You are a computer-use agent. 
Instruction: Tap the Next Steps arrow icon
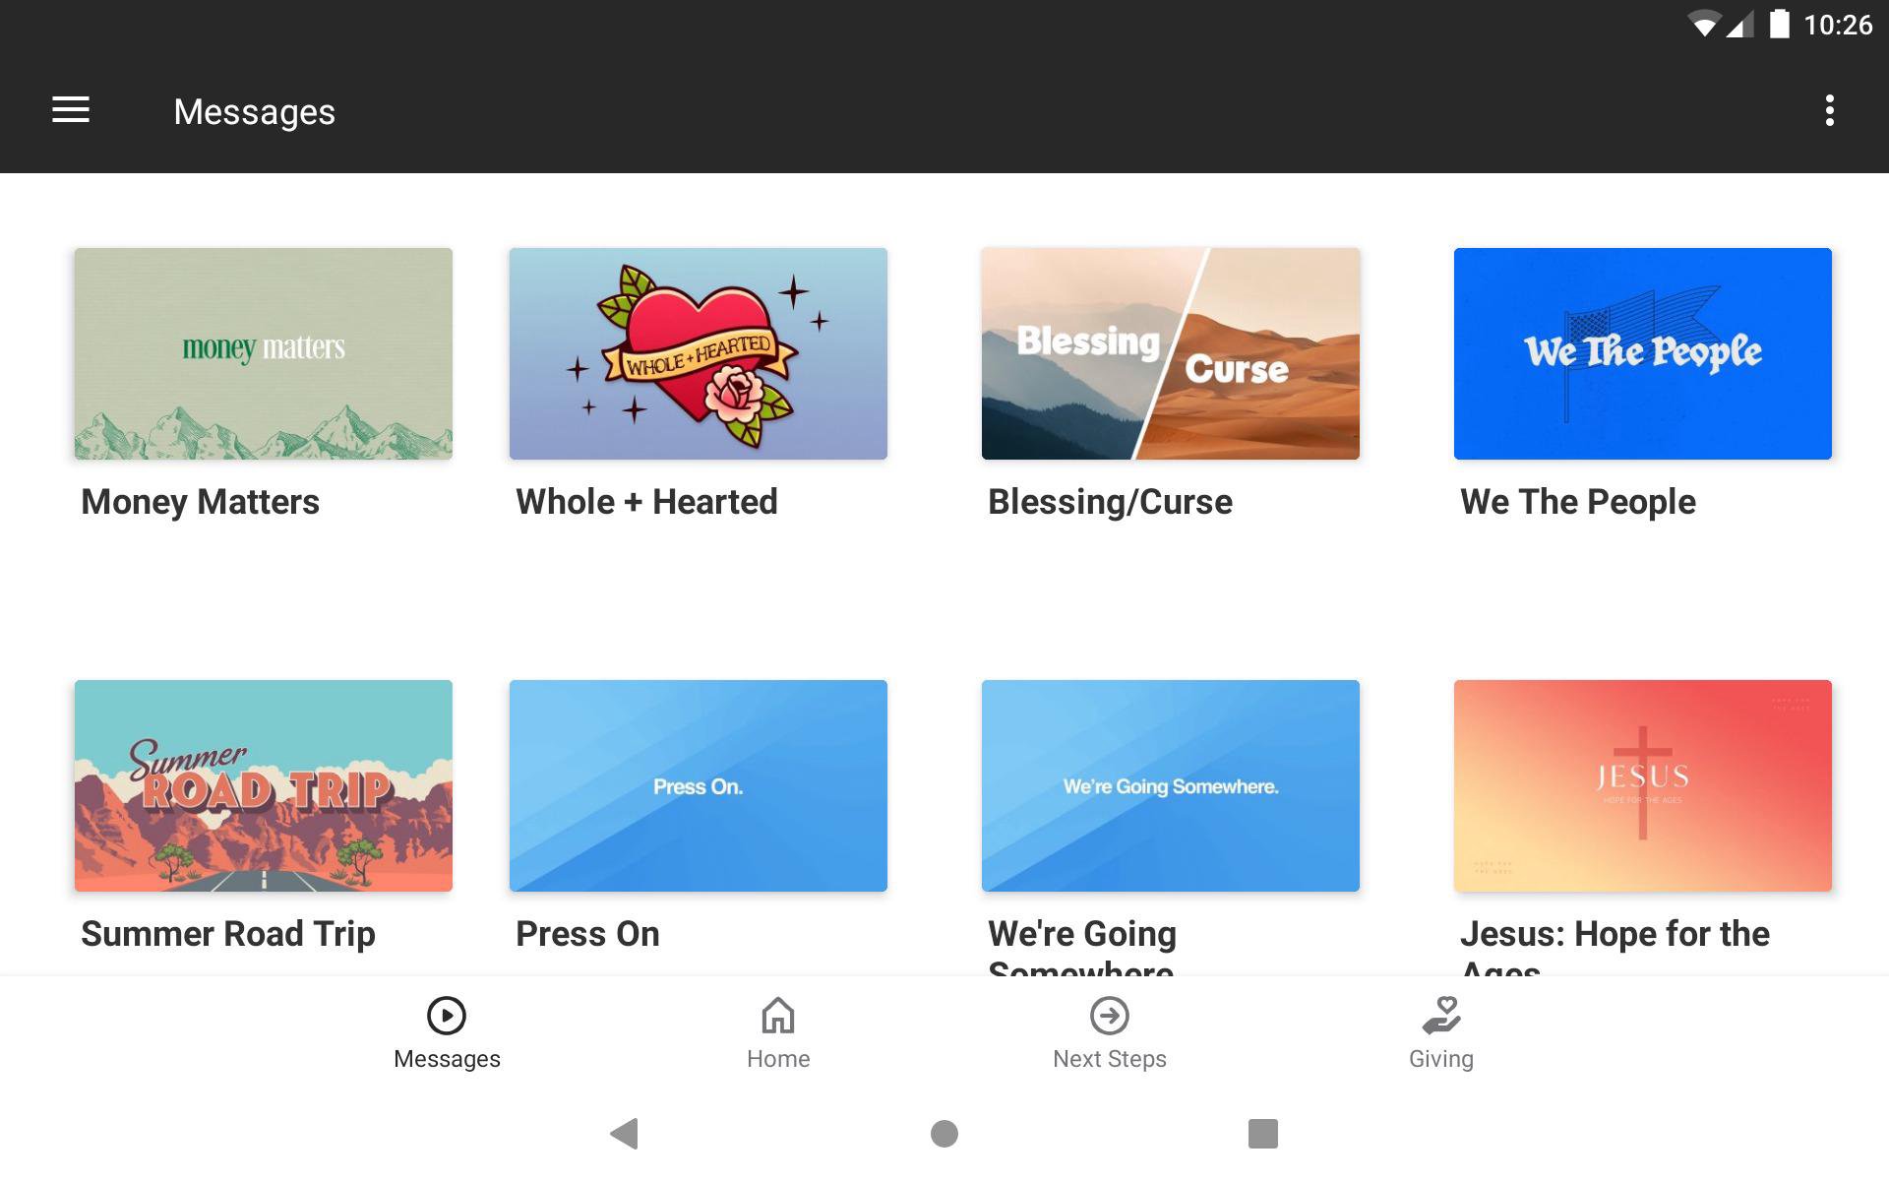click(1109, 1016)
